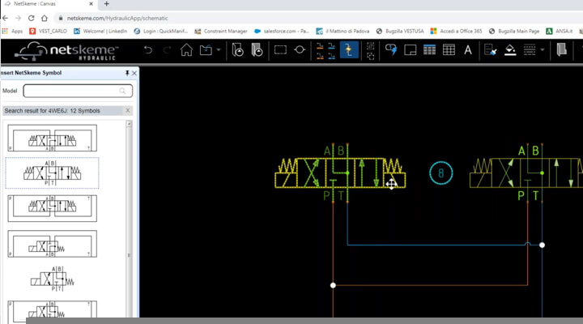Click the title block frame icon
Screen dimensions: 583x324
coord(410,50)
